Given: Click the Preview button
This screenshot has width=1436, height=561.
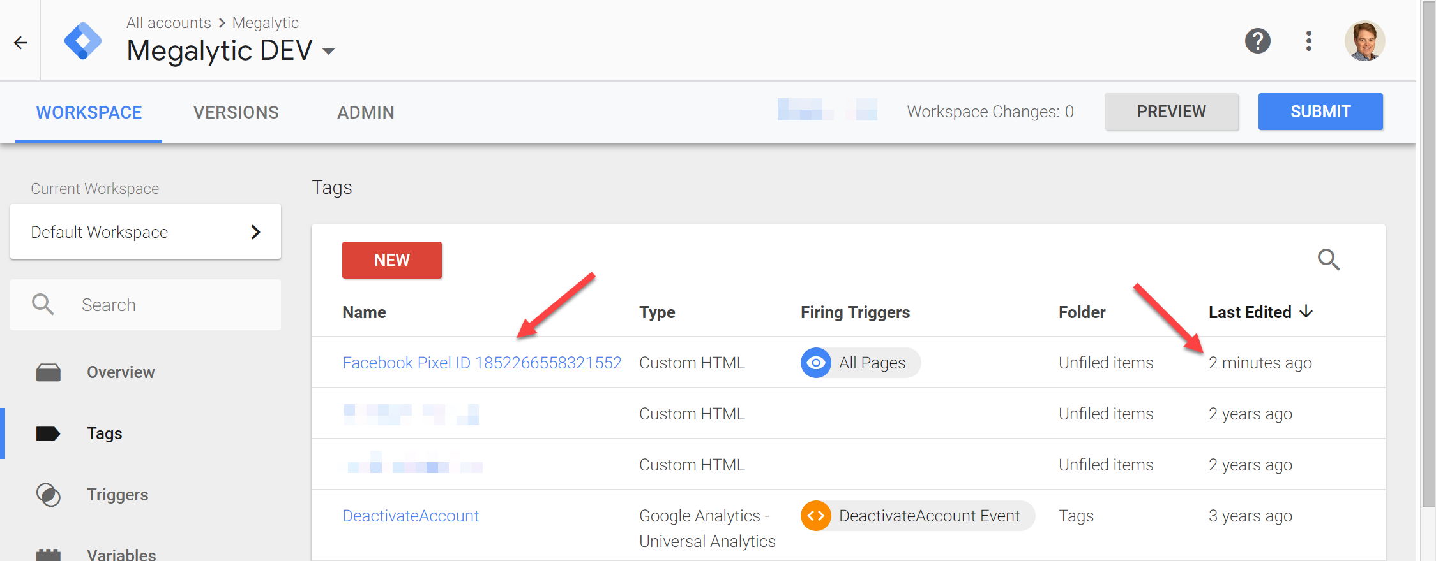Looking at the screenshot, I should pos(1171,112).
